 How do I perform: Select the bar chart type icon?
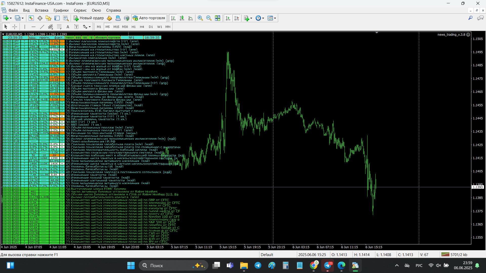tap(173, 18)
